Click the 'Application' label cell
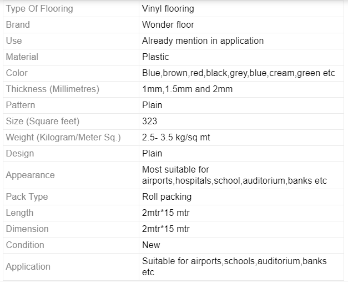This screenshot has width=348, height=283. pos(71,267)
